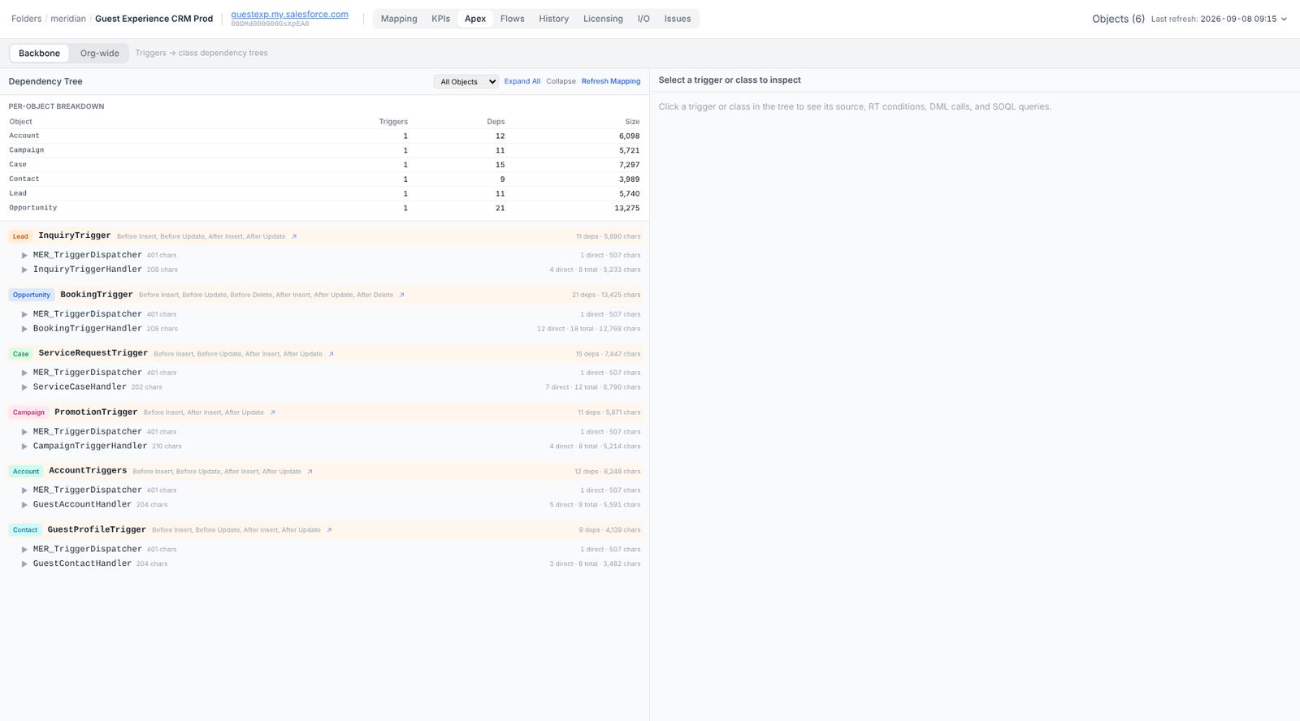The width and height of the screenshot is (1300, 721).
Task: Select the GuestProfileTrigger trigger name
Action: point(97,530)
